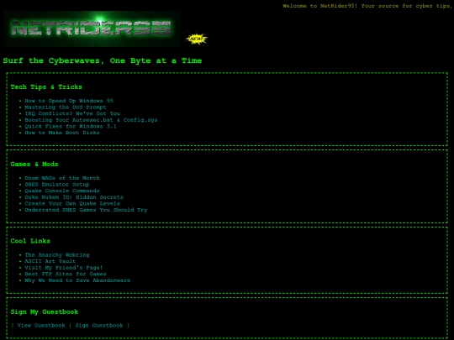
Task: Open Mastering the DOS Prompt link
Action: (x=66, y=107)
